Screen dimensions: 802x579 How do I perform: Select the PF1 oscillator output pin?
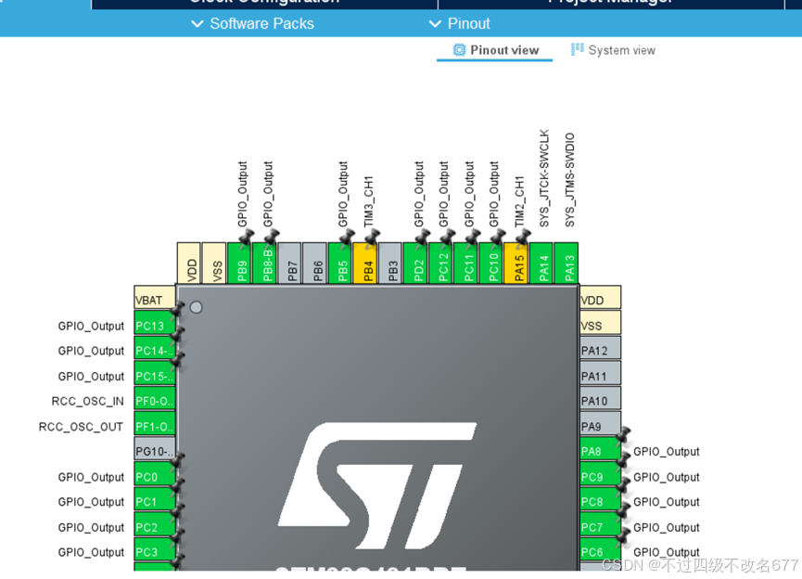click(155, 423)
